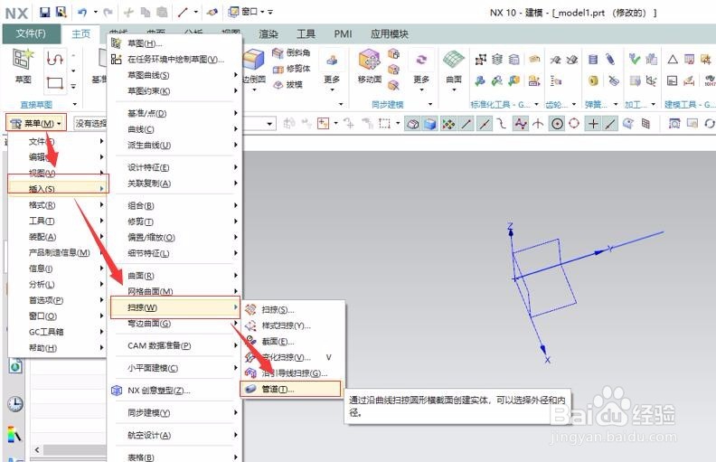Switch to the 渲染 tab
Screen dimensions: 716x462
pyautogui.click(x=268, y=33)
